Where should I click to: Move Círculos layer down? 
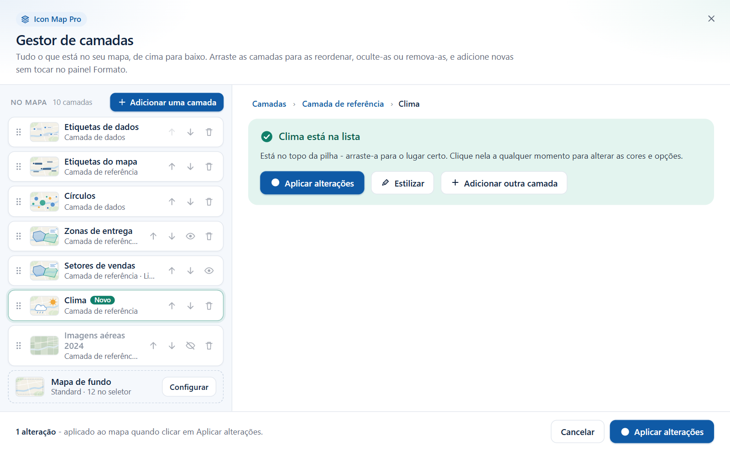point(190,202)
